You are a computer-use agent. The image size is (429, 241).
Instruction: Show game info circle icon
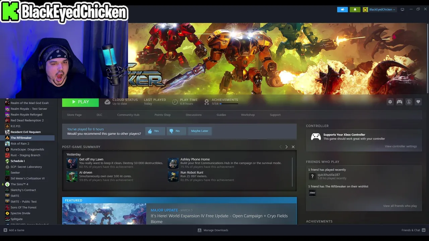(x=409, y=102)
